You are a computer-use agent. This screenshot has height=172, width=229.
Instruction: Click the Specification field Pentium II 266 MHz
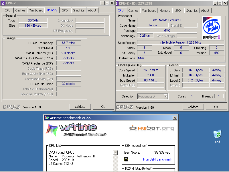click(181, 42)
